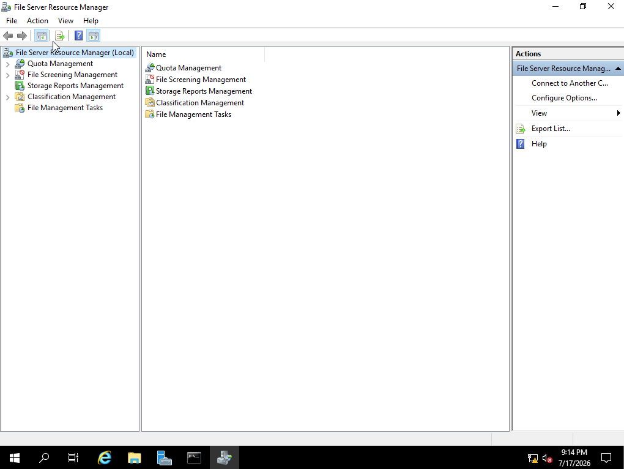This screenshot has width=624, height=469.
Task: Click the muted volume tray icon
Action: click(547, 459)
